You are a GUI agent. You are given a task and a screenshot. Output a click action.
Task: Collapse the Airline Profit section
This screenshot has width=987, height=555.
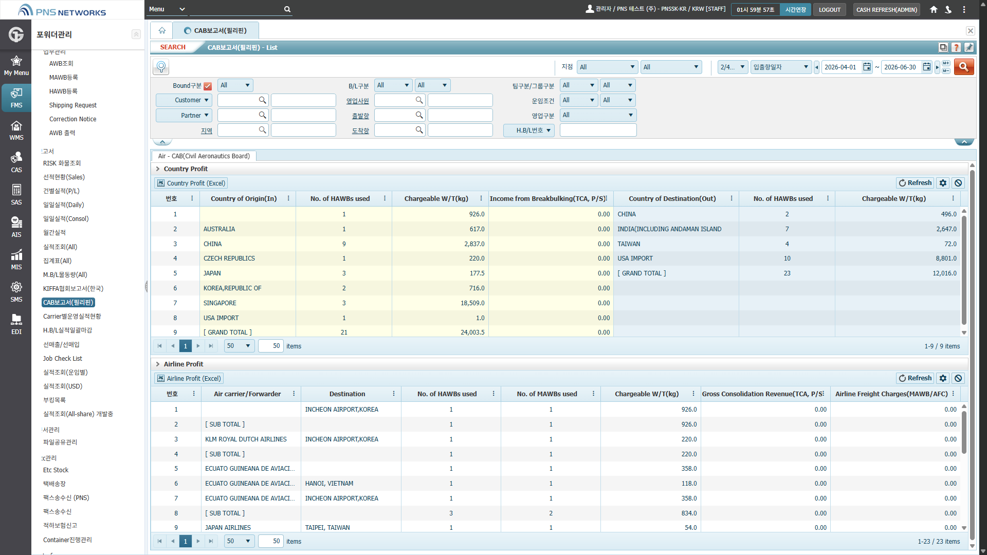point(157,364)
